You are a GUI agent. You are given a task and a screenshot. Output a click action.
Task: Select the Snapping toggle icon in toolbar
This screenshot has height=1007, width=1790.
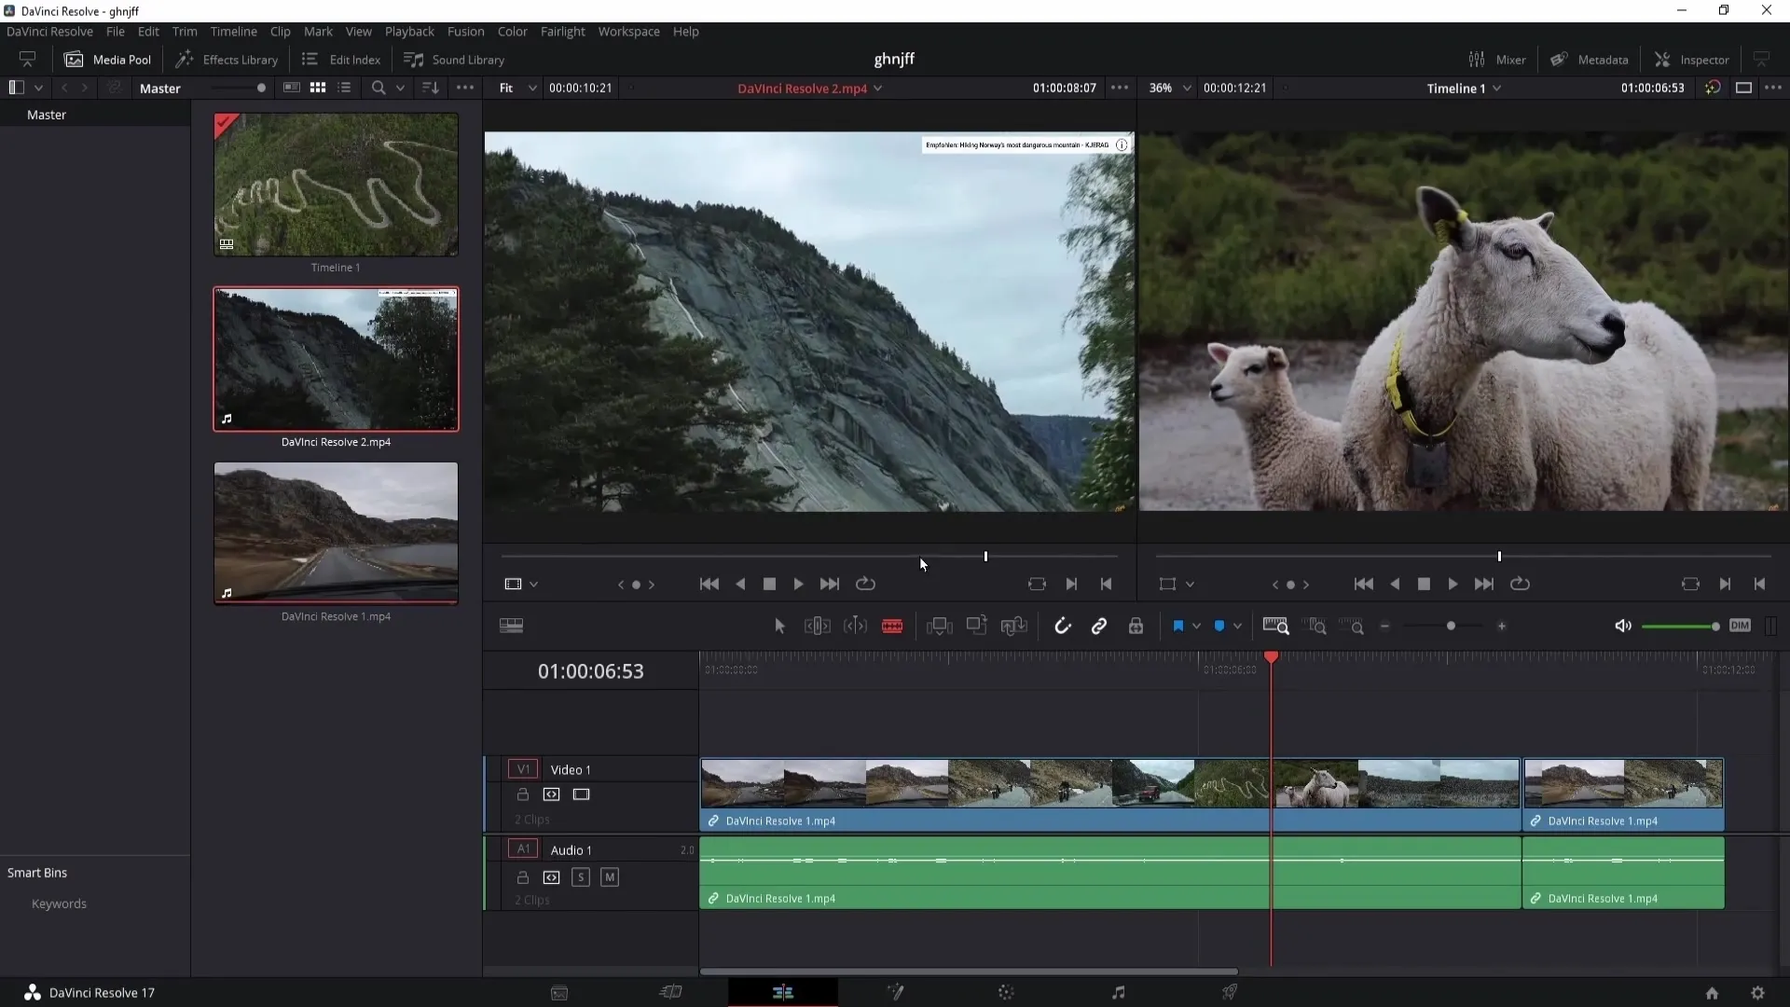click(1062, 626)
